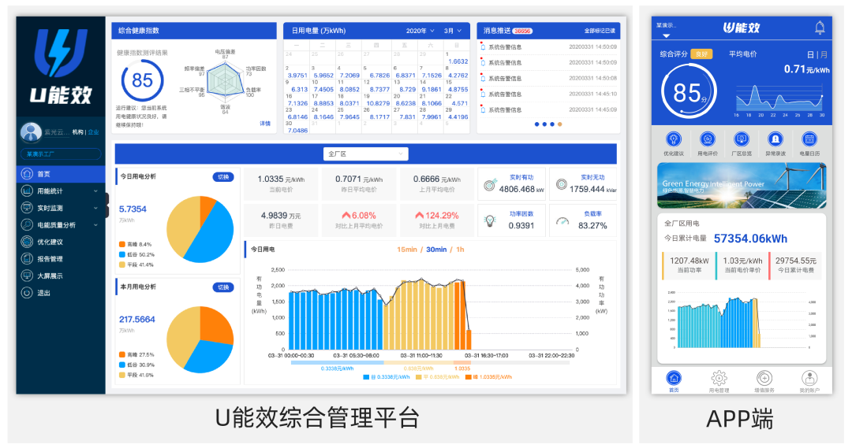Tap 优化建议 bulb icon in the APP
The width and height of the screenshot is (852, 448).
click(x=673, y=139)
